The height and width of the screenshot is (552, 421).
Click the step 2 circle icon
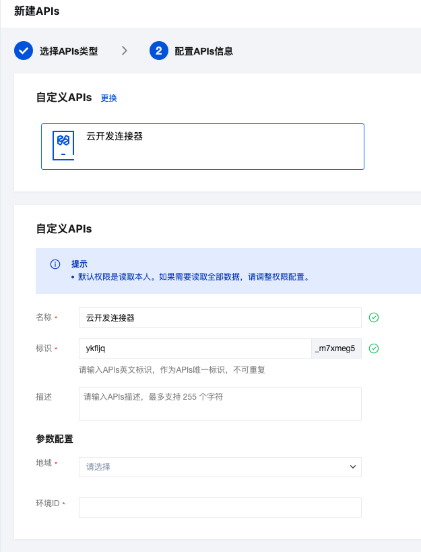pos(158,51)
